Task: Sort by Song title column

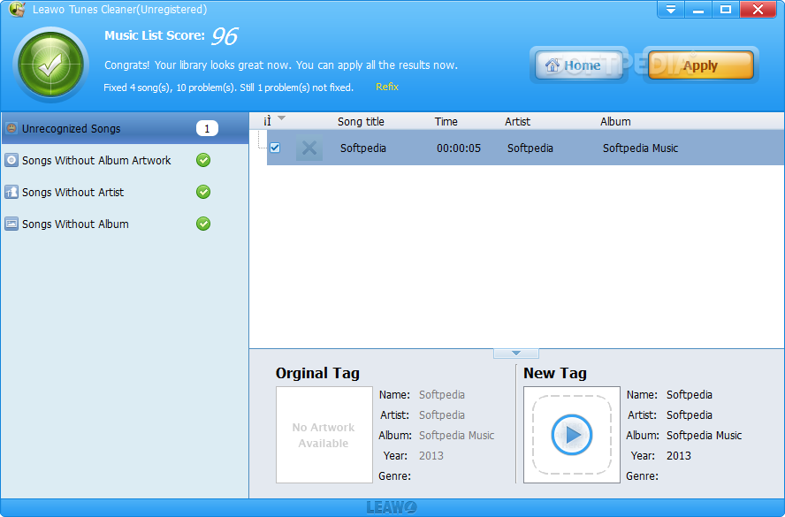Action: 361,122
